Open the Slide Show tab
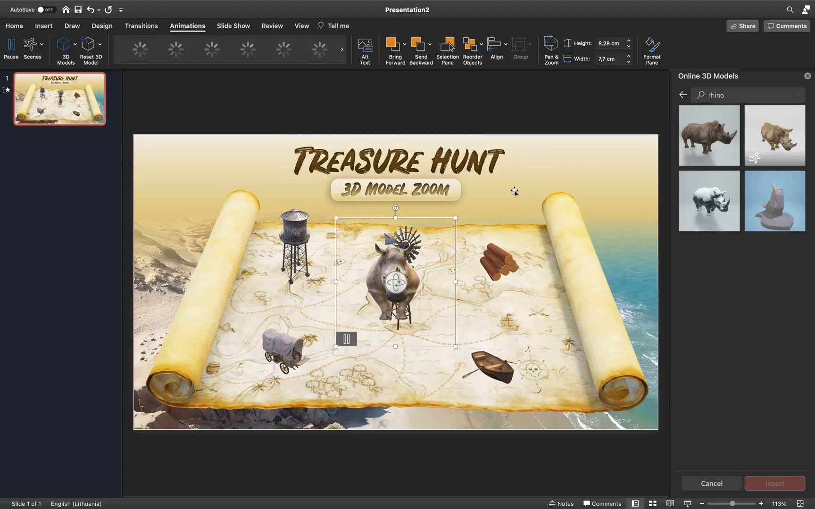This screenshot has width=815, height=509. tap(233, 26)
